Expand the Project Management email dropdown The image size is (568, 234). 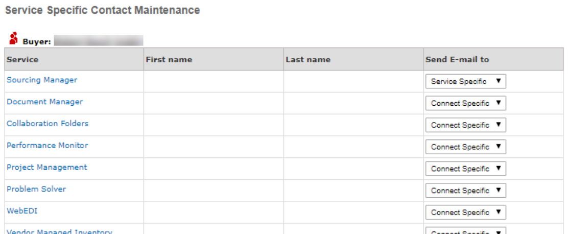point(465,169)
